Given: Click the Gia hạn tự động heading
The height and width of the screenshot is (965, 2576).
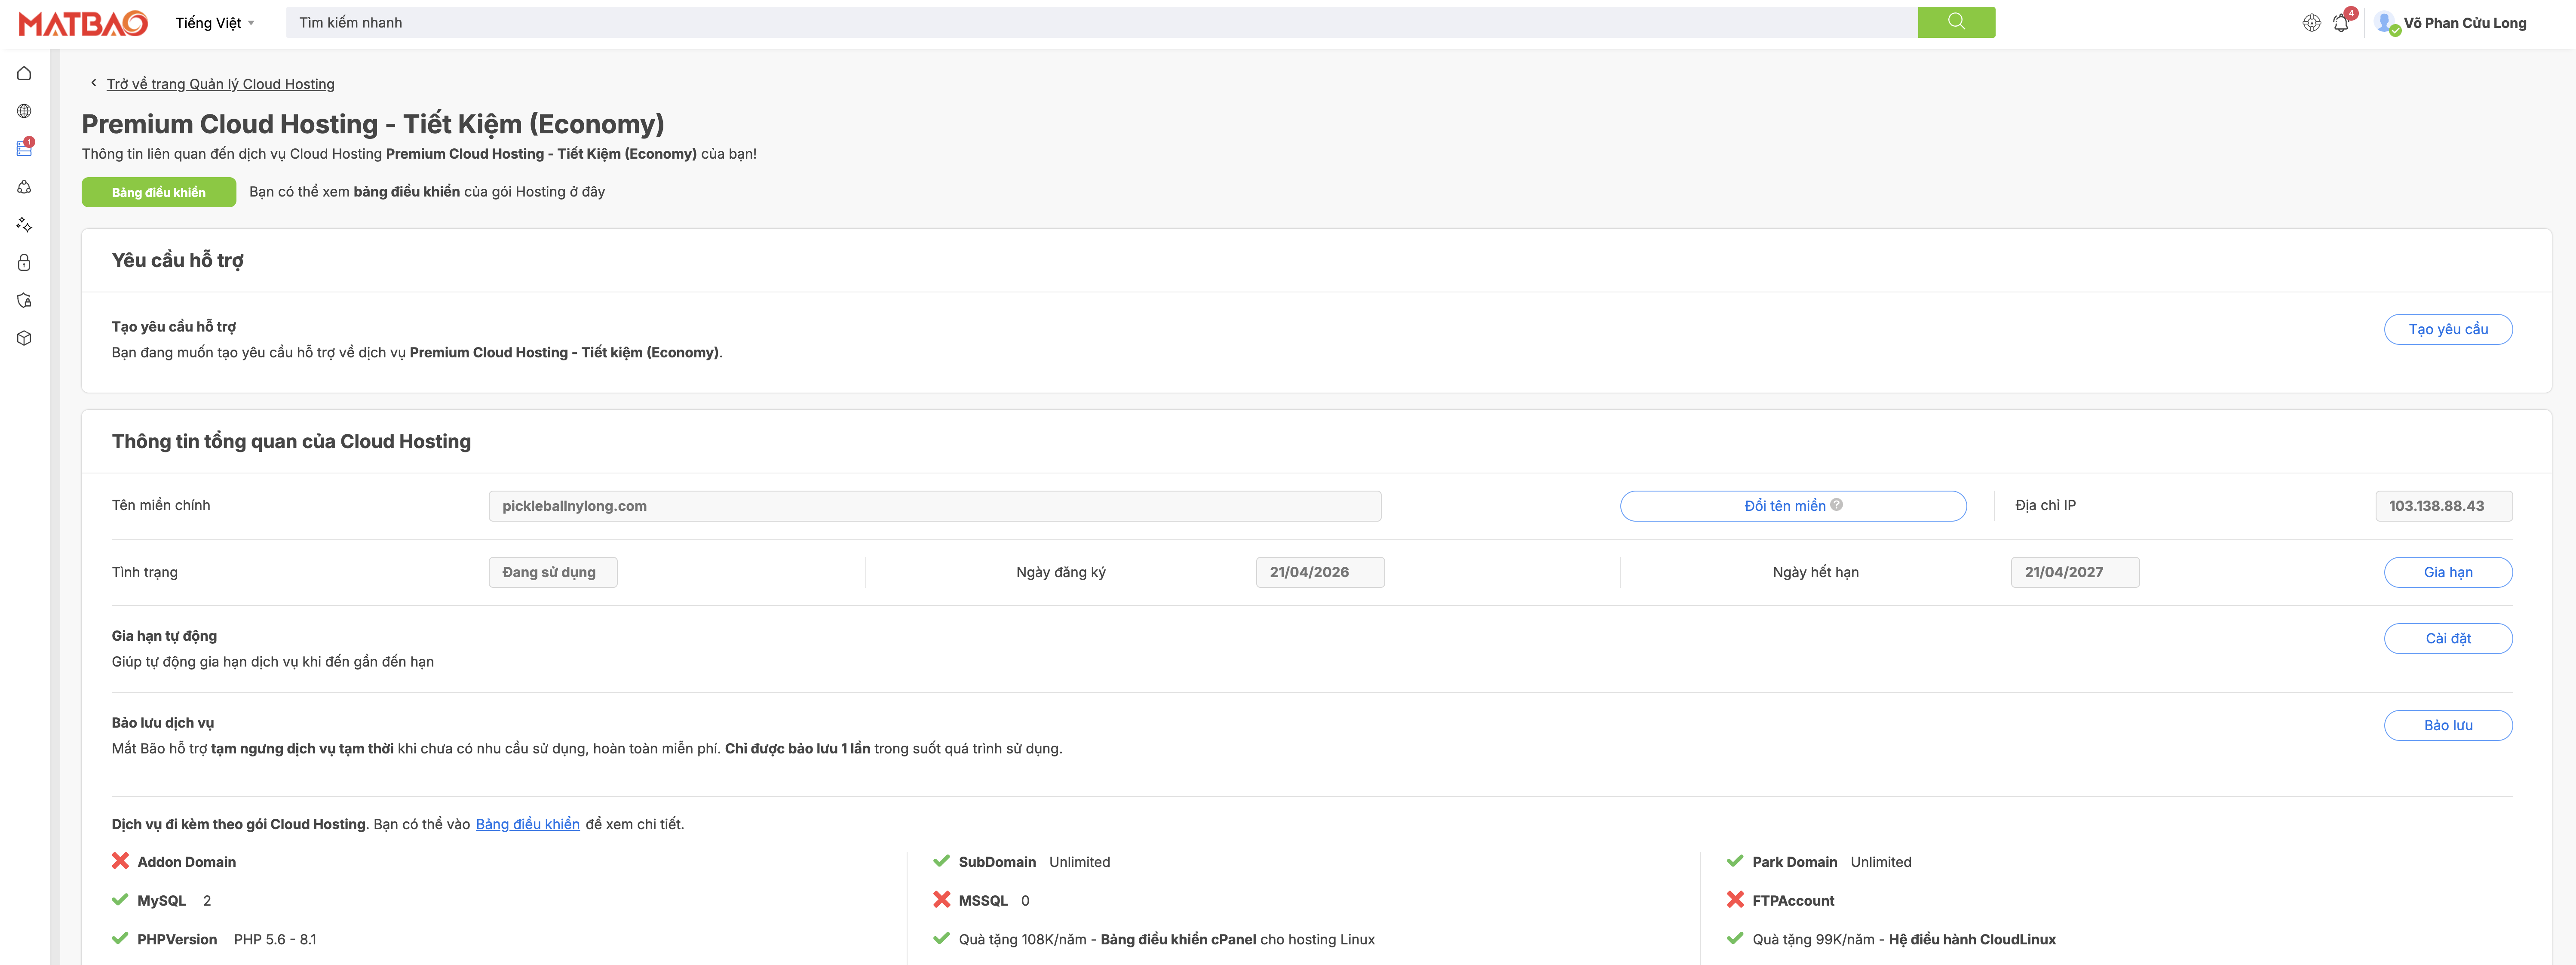Looking at the screenshot, I should pyautogui.click(x=164, y=636).
